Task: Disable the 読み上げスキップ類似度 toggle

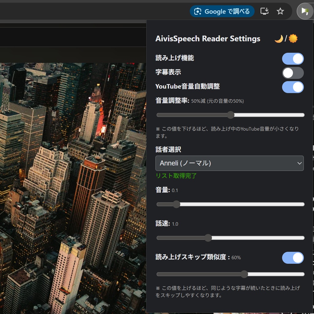Action: [293, 258]
